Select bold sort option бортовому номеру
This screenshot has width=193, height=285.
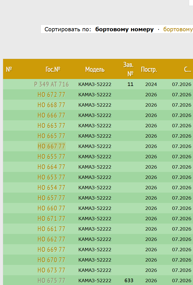tap(124, 29)
